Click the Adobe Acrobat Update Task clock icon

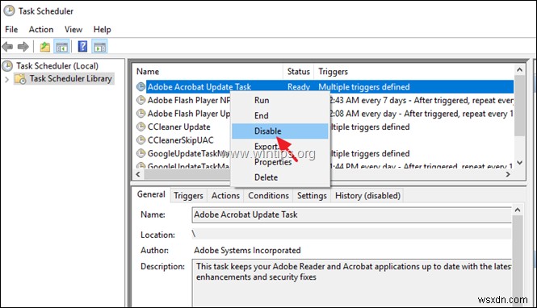click(x=141, y=87)
